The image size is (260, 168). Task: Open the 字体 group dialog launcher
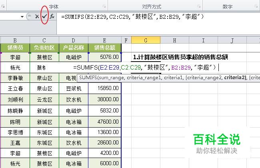coord(104,6)
